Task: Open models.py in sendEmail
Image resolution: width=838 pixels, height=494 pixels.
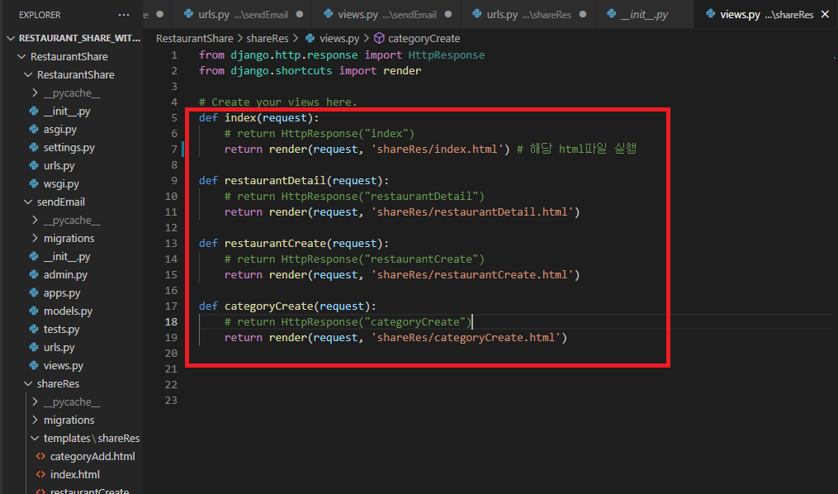Action: pos(68,311)
